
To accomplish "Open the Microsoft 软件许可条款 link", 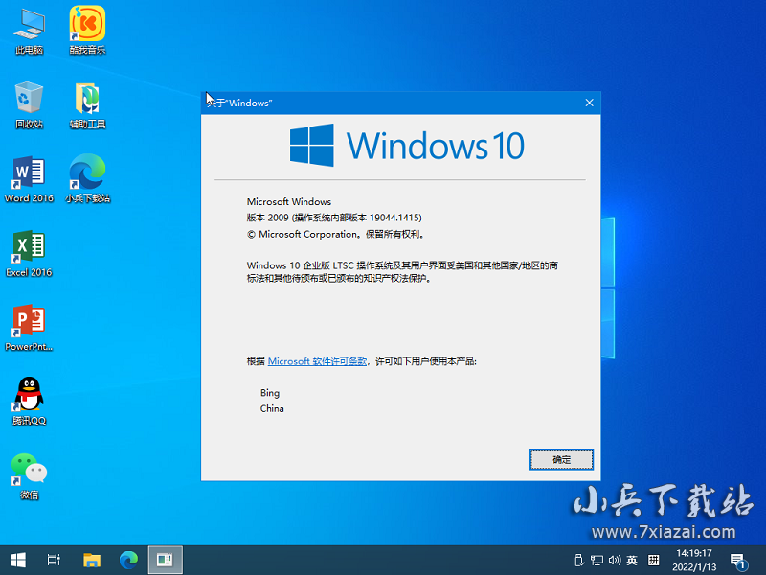I will [317, 361].
